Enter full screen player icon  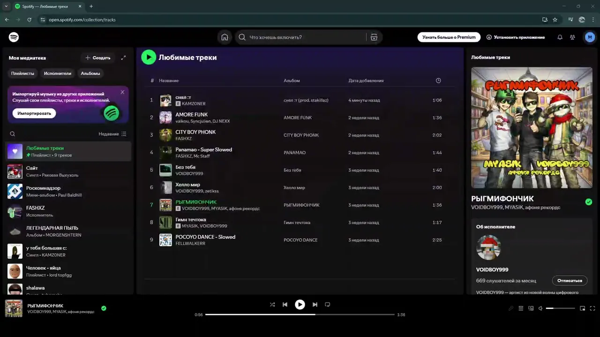[592, 308]
